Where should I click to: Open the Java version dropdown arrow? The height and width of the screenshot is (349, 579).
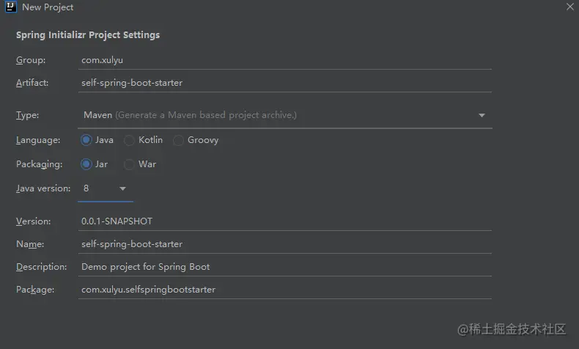coord(122,189)
